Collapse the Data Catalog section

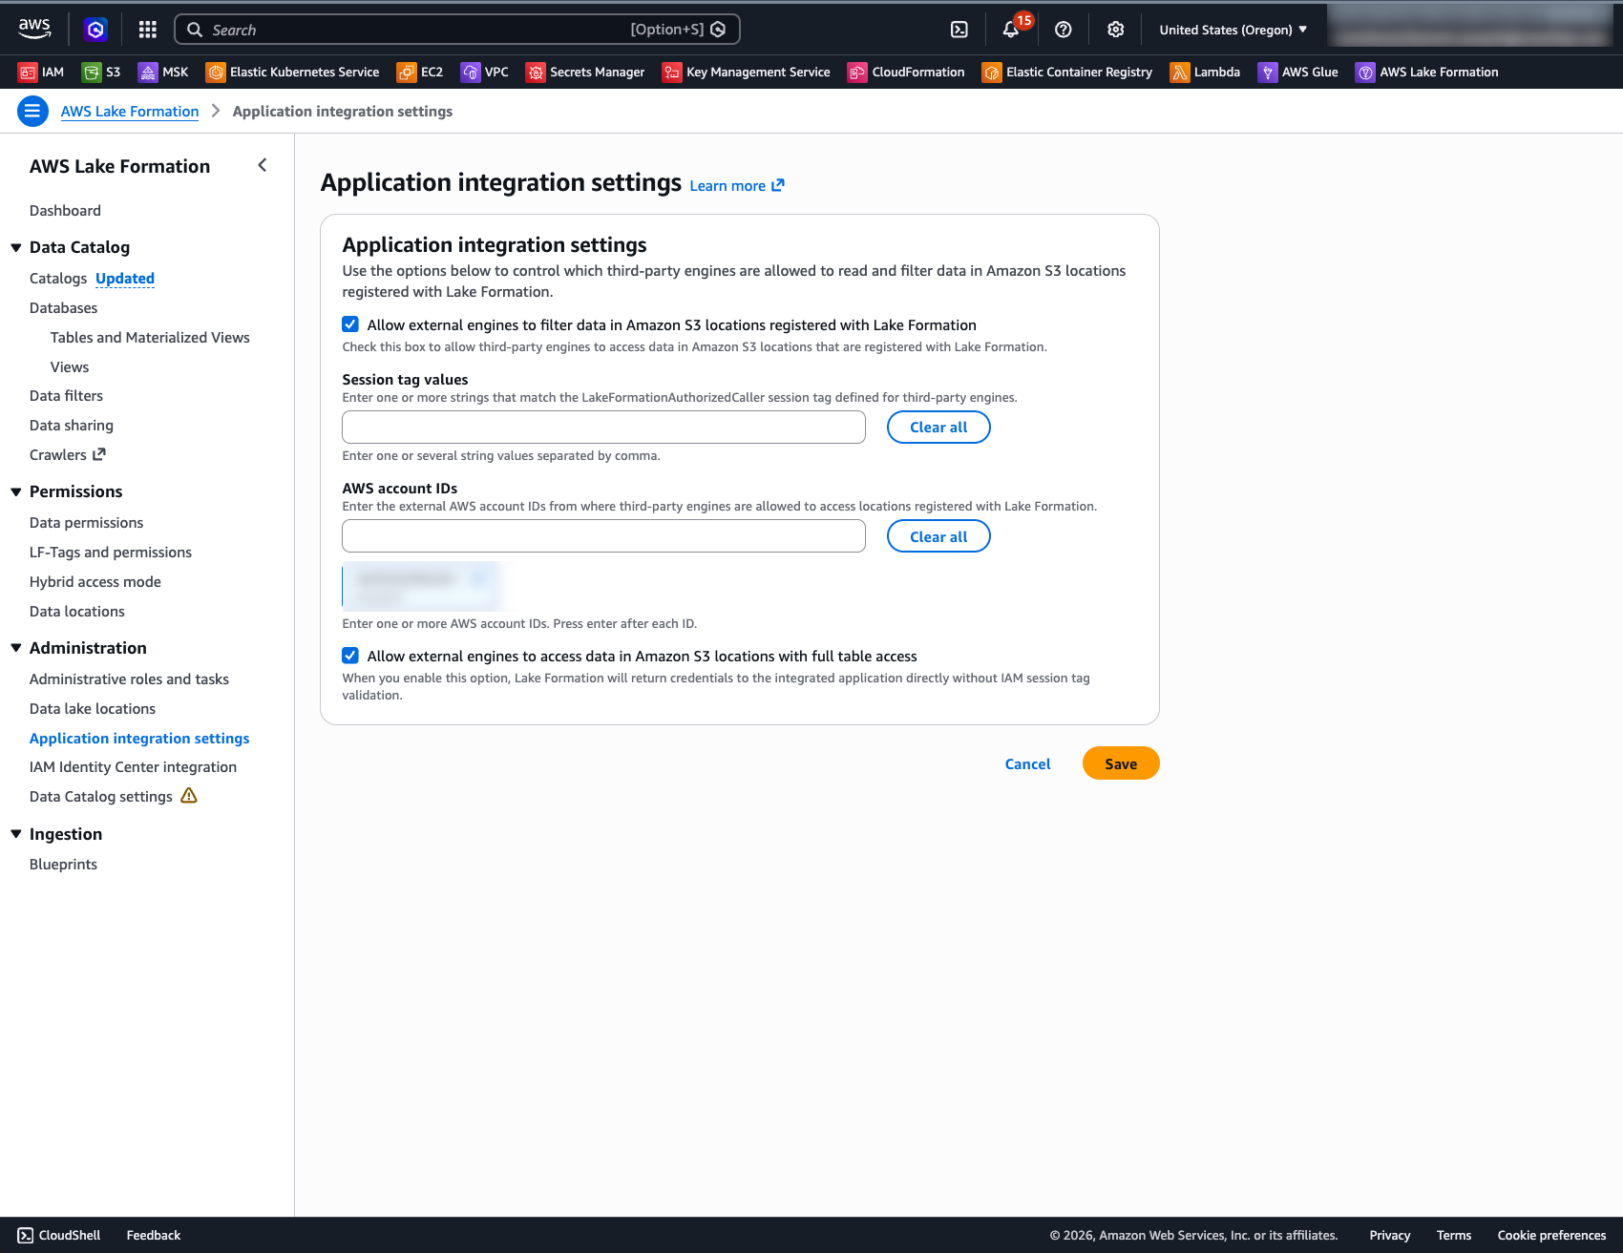[16, 247]
